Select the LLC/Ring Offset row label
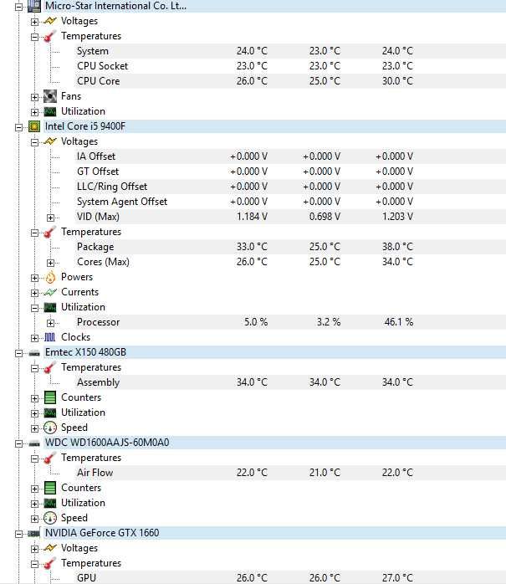The width and height of the screenshot is (506, 584). (x=112, y=187)
